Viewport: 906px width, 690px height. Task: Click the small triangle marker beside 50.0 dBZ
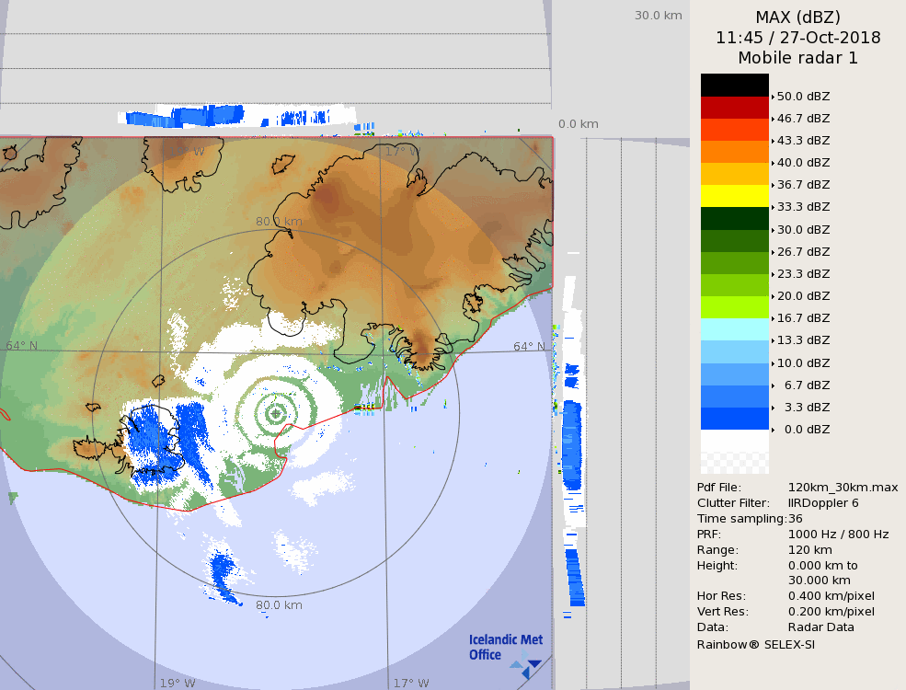pyautogui.click(x=773, y=97)
